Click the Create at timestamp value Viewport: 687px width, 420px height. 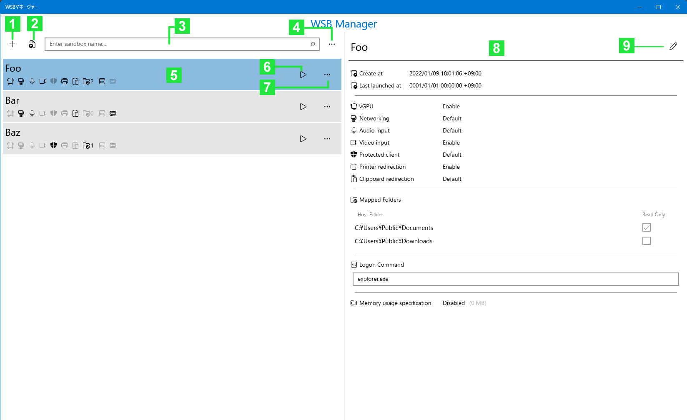pyautogui.click(x=445, y=73)
